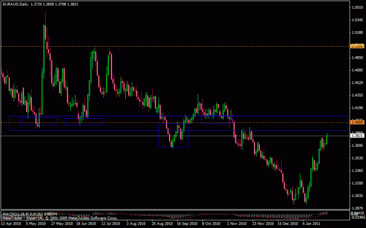366x228 pixels.
Task: Select the 1.3530 price axis label
Action: pos(358,158)
